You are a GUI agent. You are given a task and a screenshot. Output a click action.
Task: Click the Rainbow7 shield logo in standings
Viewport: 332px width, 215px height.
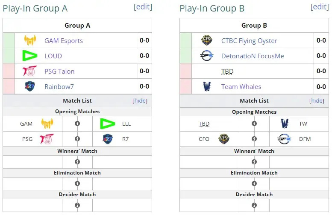coord(30,86)
